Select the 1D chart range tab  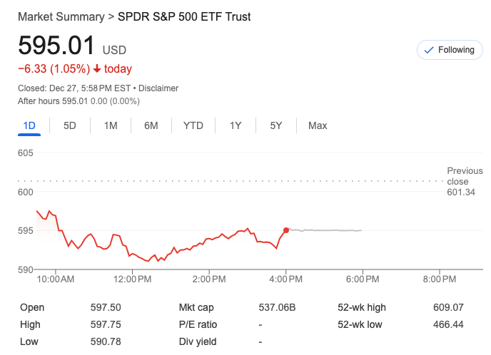point(29,125)
